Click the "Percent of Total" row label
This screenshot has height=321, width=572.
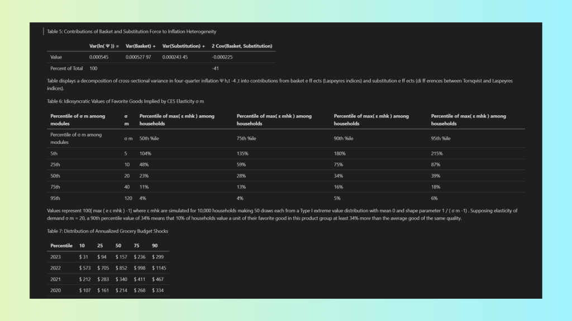pos(66,69)
